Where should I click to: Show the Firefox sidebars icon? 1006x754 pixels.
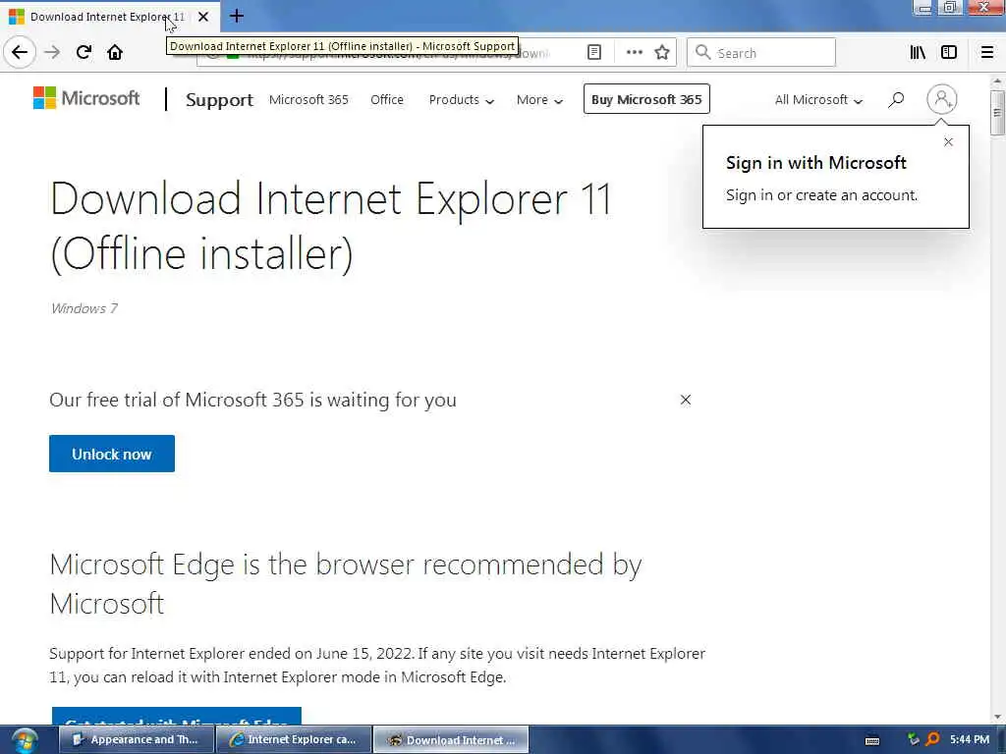point(949,53)
